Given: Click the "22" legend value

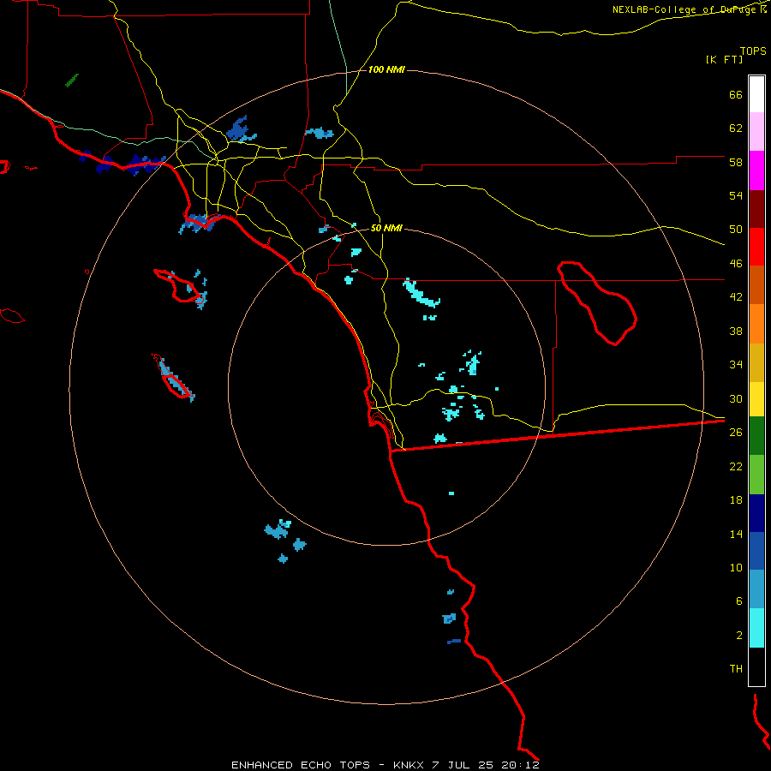Looking at the screenshot, I should click(x=736, y=466).
